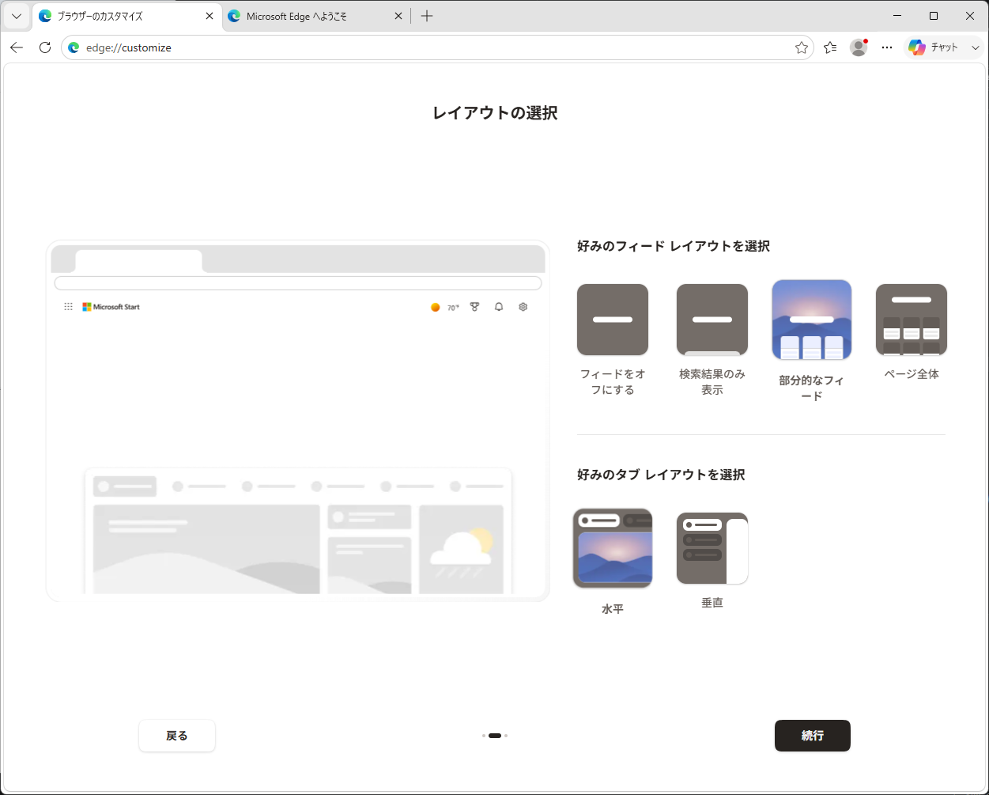This screenshot has width=989, height=795.
Task: Expand the Copilot チャット dropdown arrow
Action: [x=975, y=47]
